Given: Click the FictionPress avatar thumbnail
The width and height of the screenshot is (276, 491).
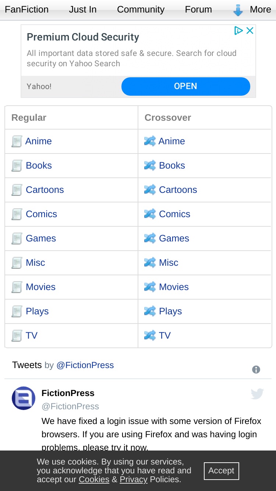Looking at the screenshot, I should pos(24,398).
